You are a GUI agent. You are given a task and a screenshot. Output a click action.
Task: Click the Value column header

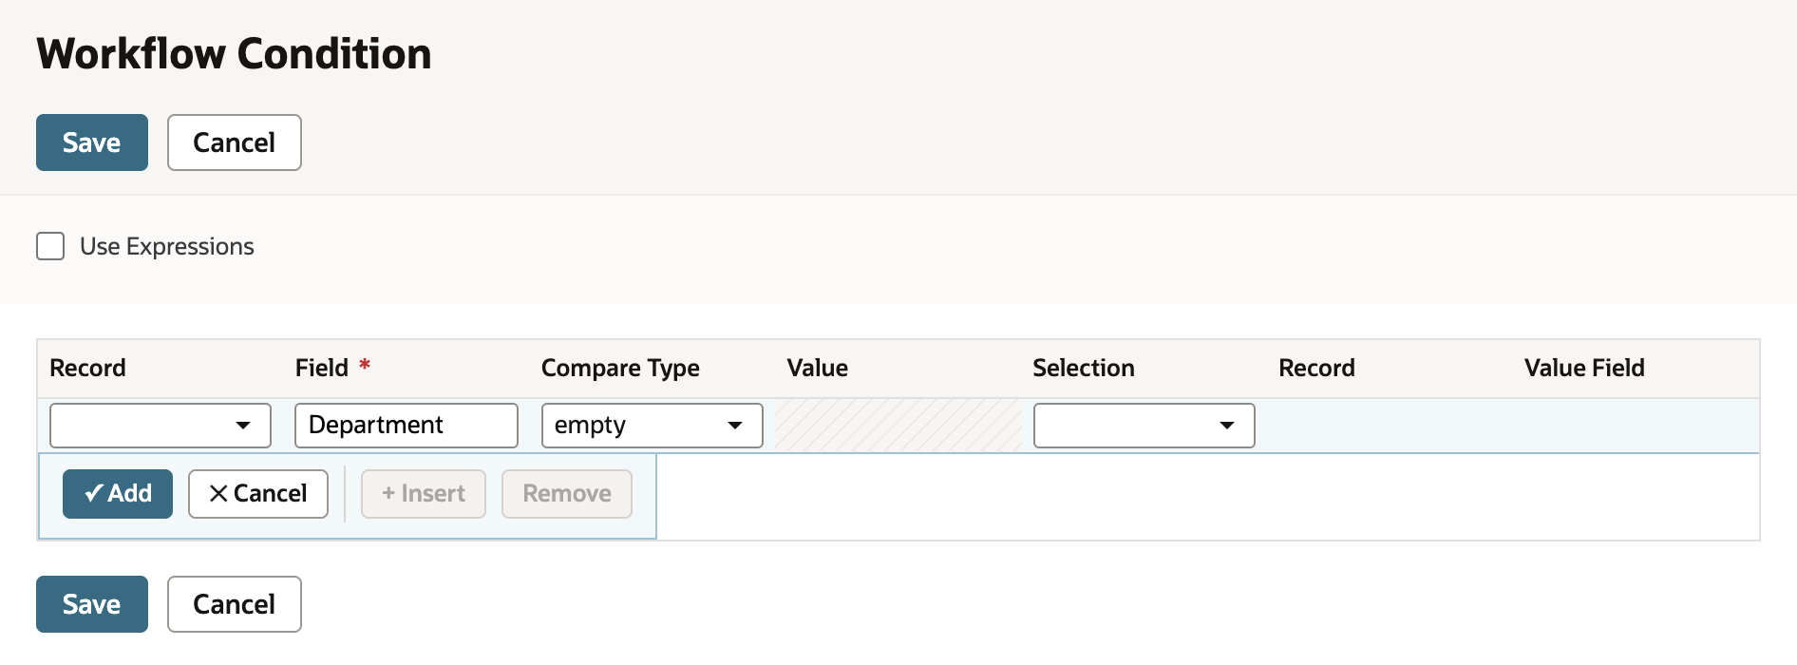pos(818,368)
